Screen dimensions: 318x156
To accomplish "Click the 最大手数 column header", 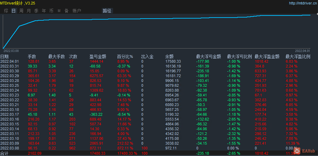I will (57, 57).
